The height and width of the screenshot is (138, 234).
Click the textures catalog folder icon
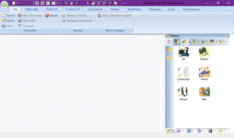click(x=194, y=42)
